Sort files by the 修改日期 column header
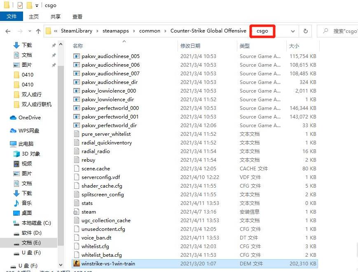358x272 pixels. click(x=207, y=46)
